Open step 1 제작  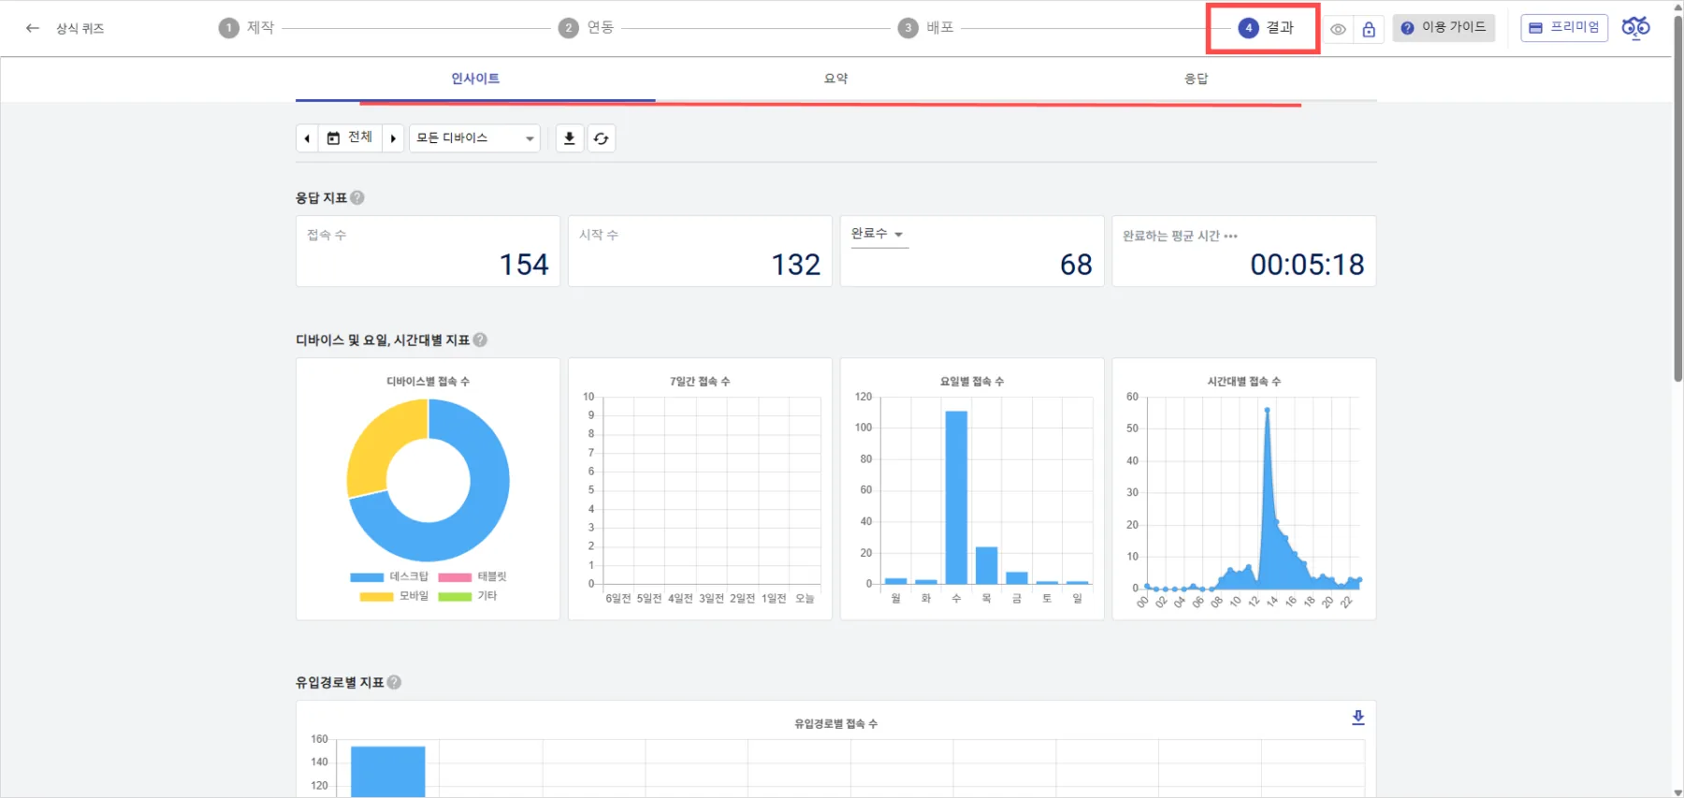tap(247, 28)
